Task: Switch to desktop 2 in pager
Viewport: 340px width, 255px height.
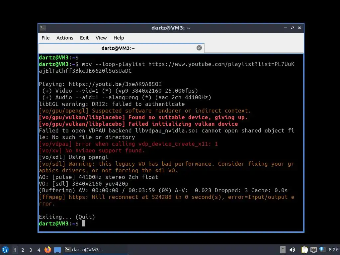Action: point(23,250)
